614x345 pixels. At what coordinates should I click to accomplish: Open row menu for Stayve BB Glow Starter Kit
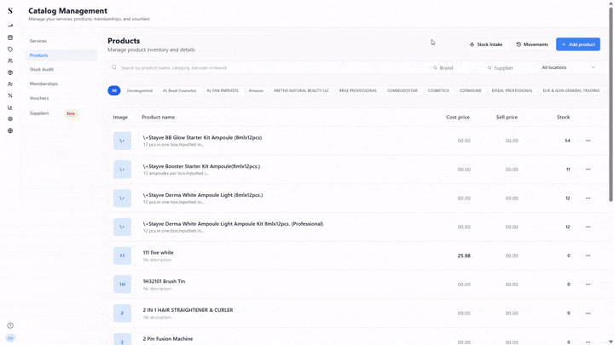588,141
